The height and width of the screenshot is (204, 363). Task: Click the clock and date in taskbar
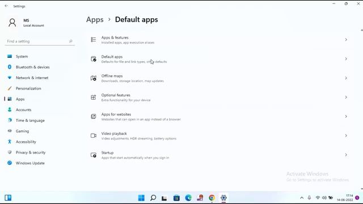click(345, 198)
